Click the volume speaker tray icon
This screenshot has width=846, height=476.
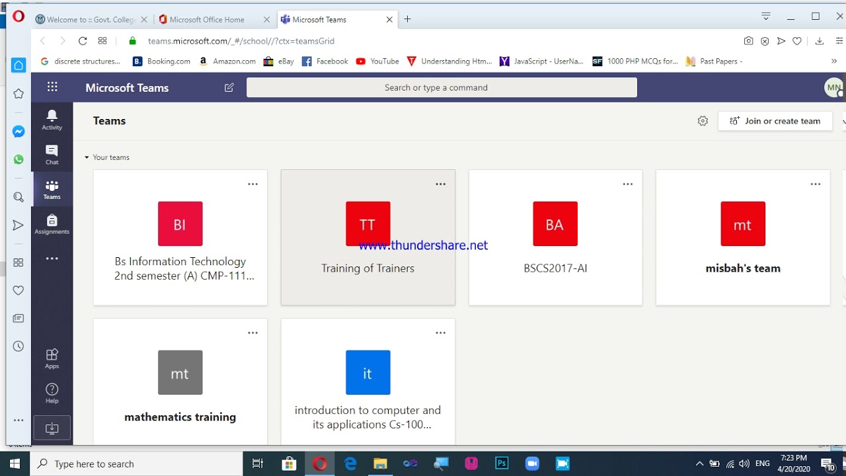point(745,464)
